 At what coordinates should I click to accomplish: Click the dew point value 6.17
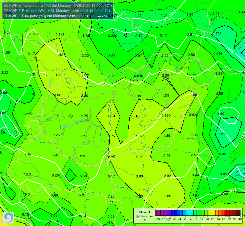(111, 177)
